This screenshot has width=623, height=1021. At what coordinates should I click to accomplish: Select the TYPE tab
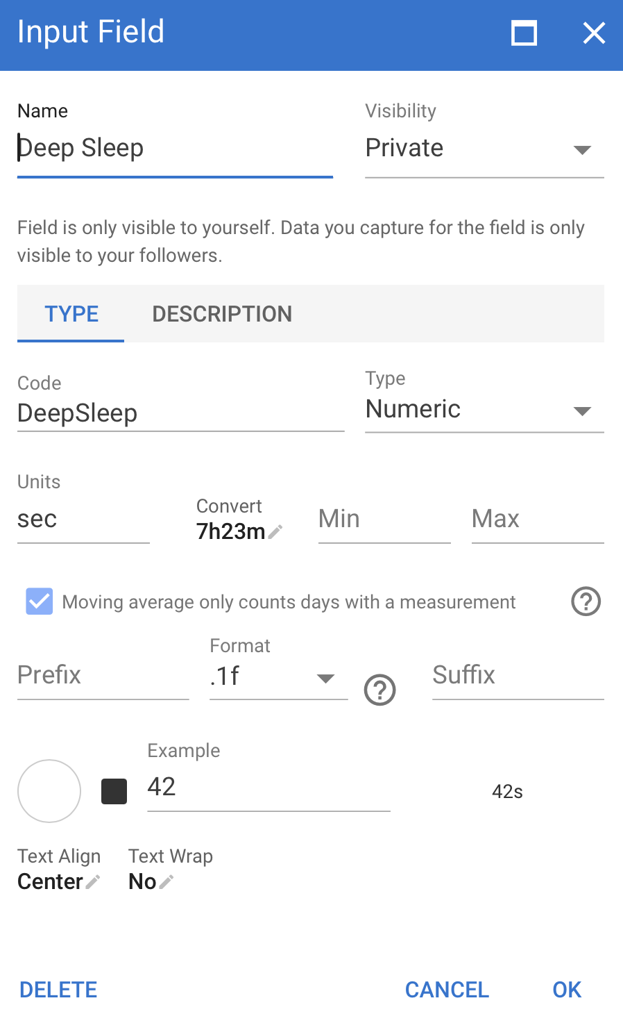(71, 314)
